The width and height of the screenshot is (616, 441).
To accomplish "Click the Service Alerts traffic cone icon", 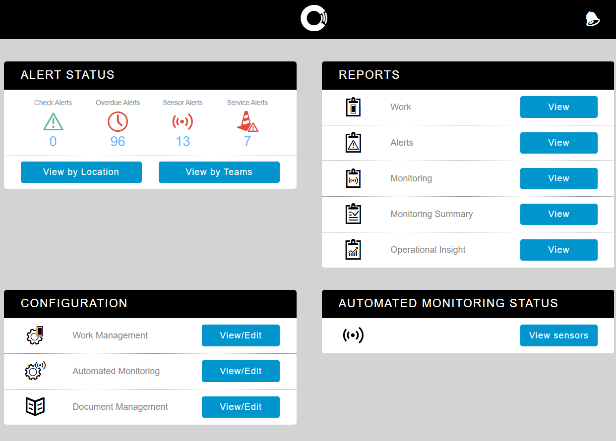I will click(x=247, y=122).
